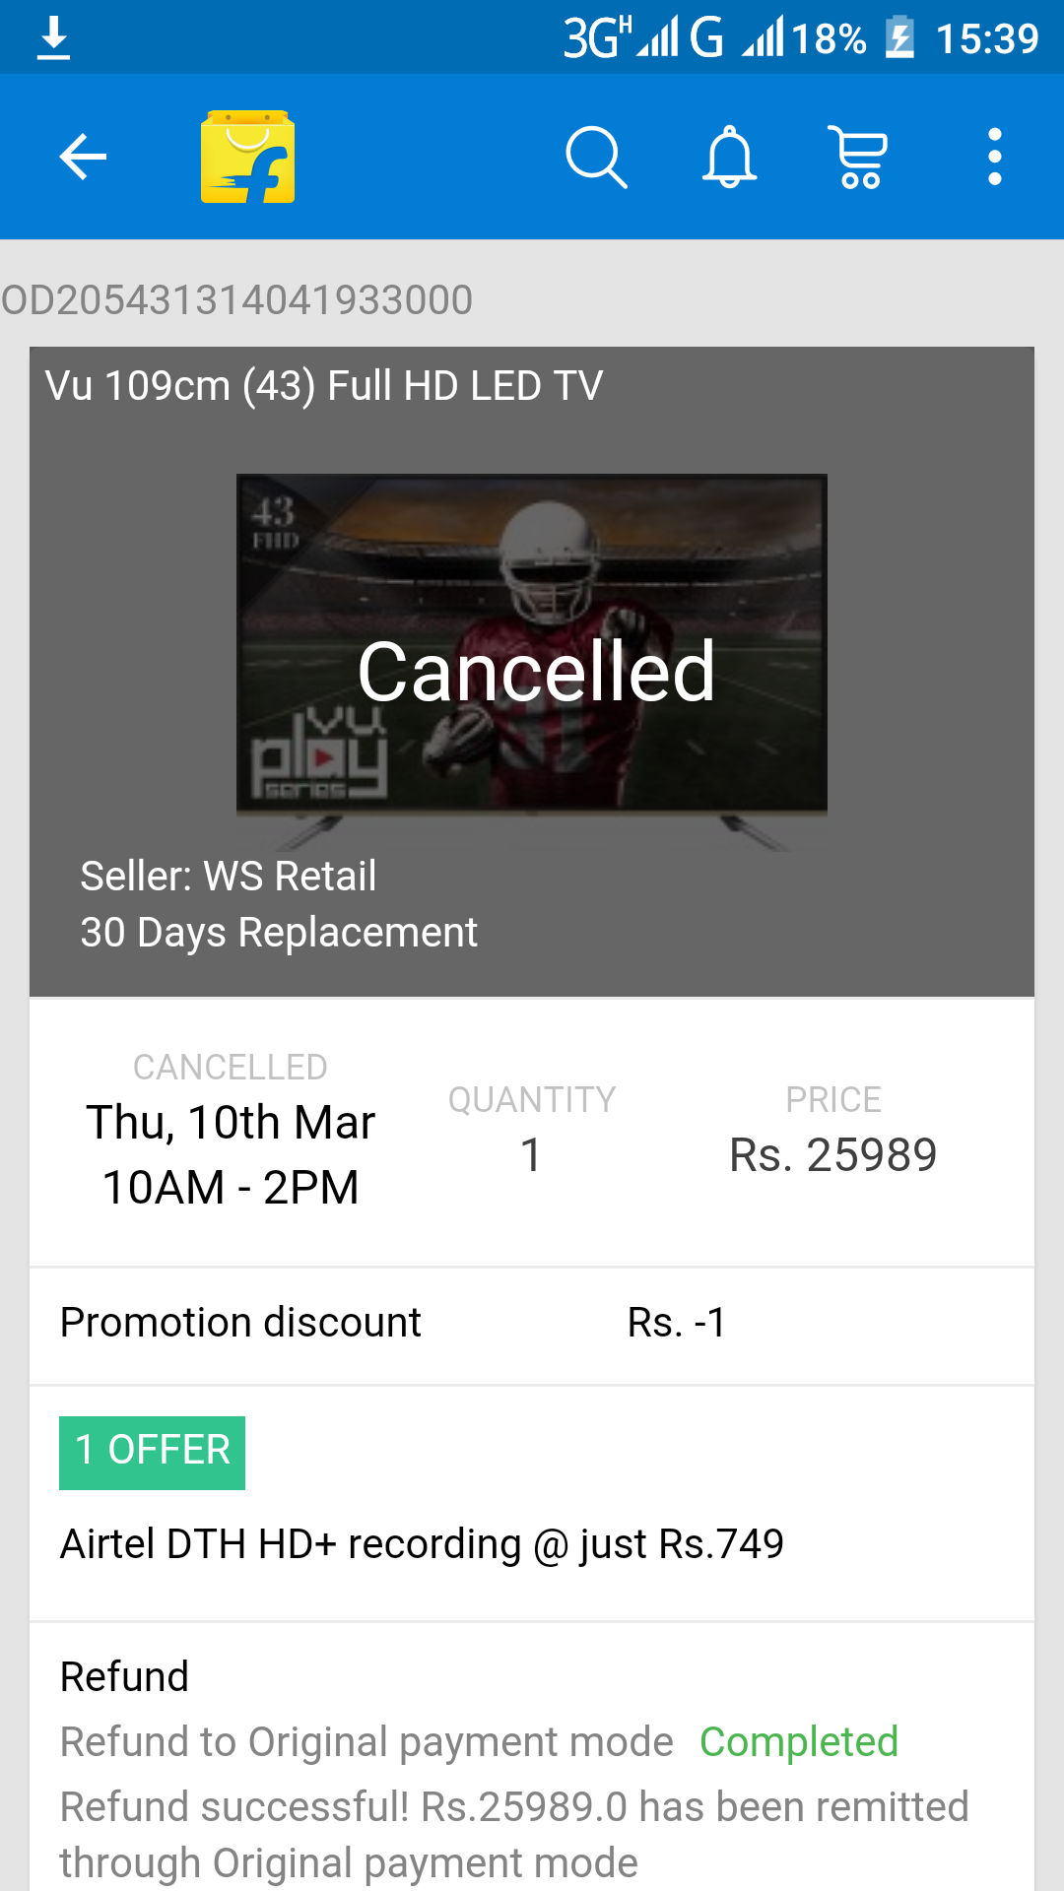Open the search icon
1064x1891 pixels.
596,157
